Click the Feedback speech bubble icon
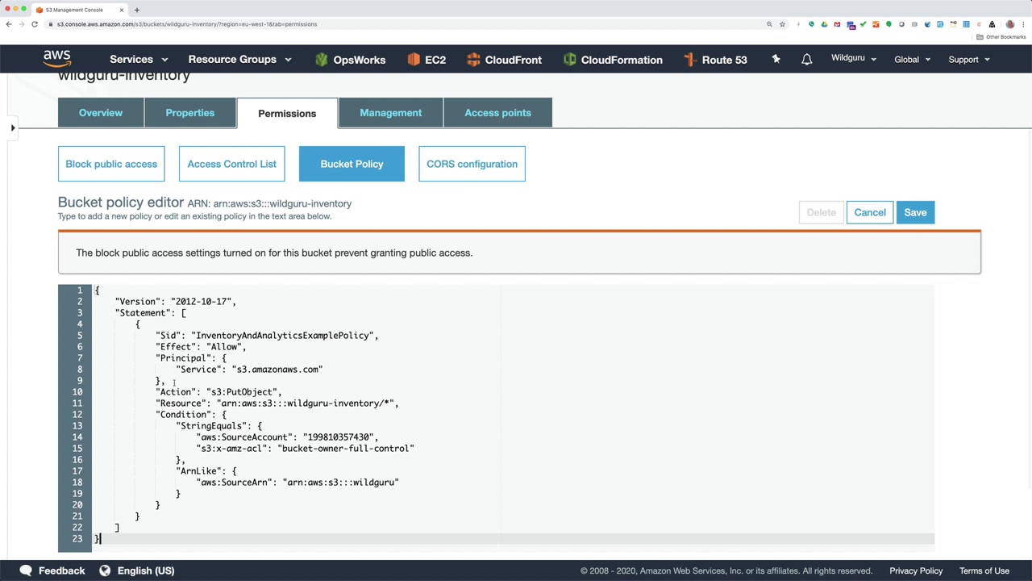 (x=26, y=571)
